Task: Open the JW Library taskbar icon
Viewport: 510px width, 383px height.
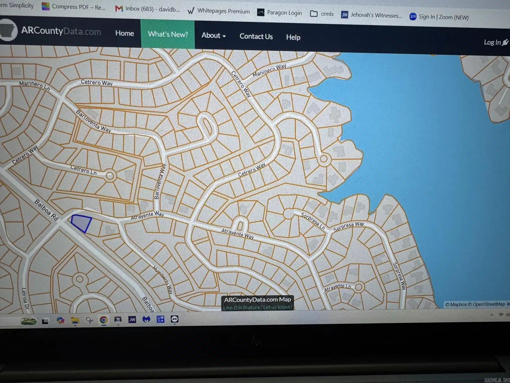Action: (x=132, y=319)
